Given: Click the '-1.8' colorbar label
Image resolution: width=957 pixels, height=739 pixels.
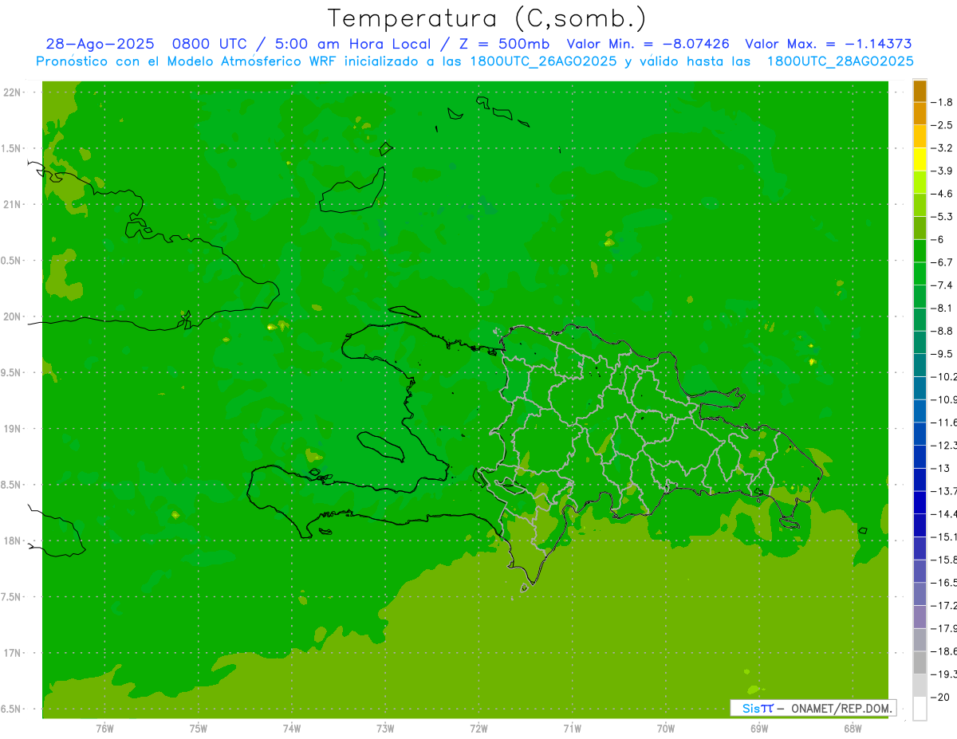Looking at the screenshot, I should click(x=943, y=103).
